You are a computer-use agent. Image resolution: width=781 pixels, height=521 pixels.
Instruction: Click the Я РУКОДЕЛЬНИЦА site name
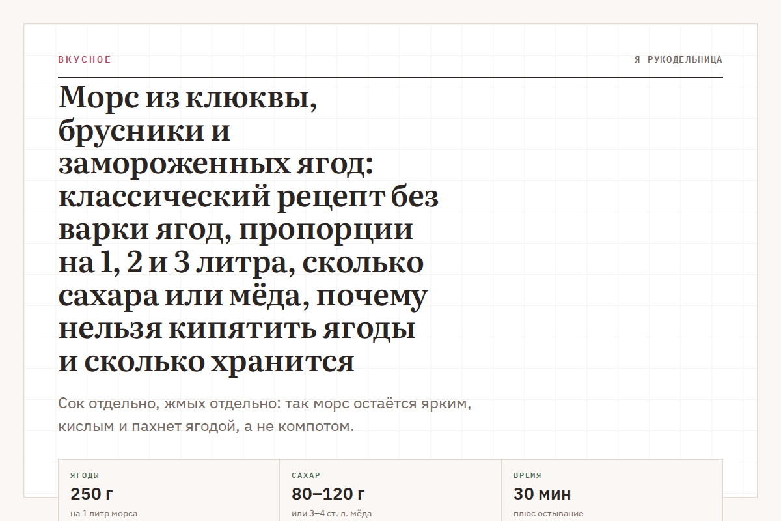click(x=678, y=59)
